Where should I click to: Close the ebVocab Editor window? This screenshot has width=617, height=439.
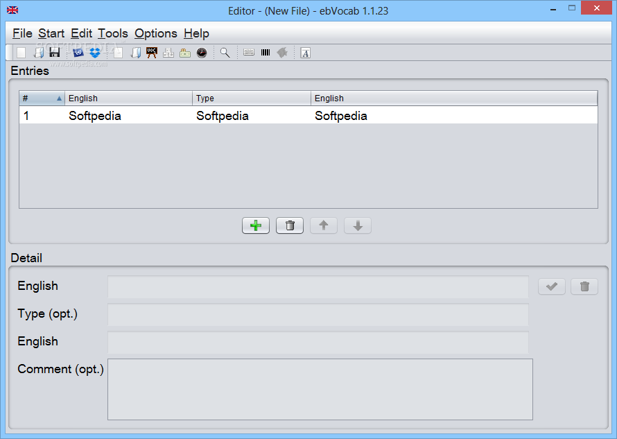click(x=596, y=8)
